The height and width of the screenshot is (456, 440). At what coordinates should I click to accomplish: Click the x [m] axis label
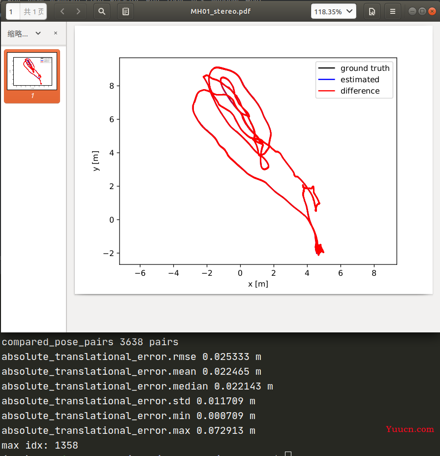[258, 284]
